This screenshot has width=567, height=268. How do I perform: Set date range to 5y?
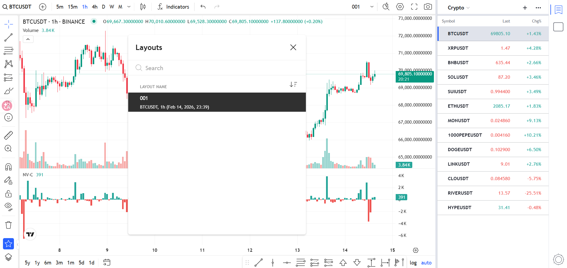click(27, 263)
